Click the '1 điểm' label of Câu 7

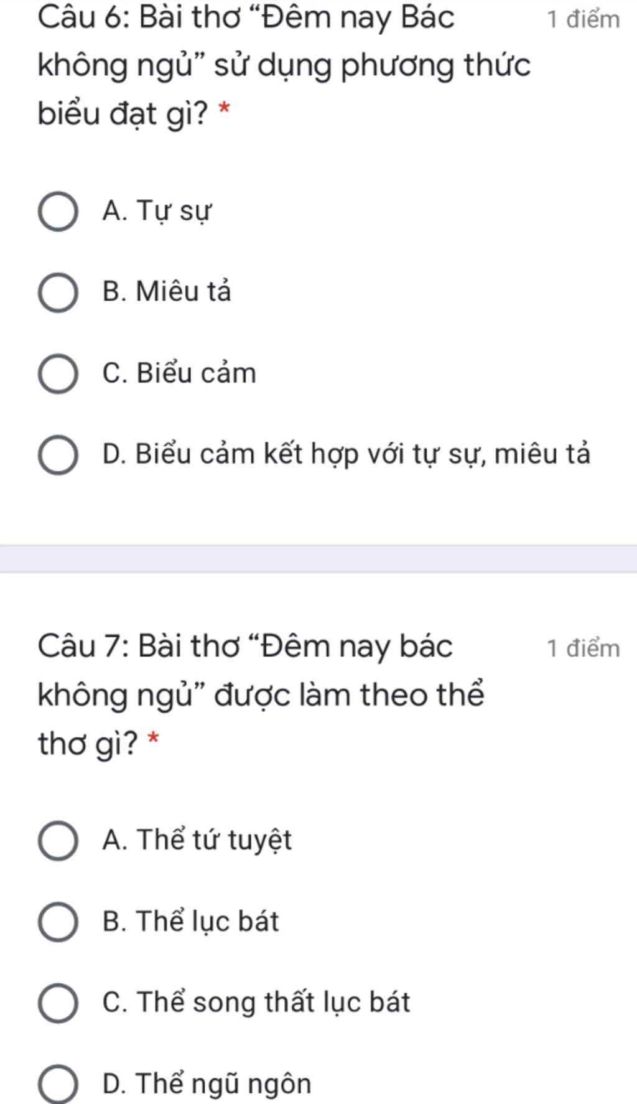click(x=583, y=648)
